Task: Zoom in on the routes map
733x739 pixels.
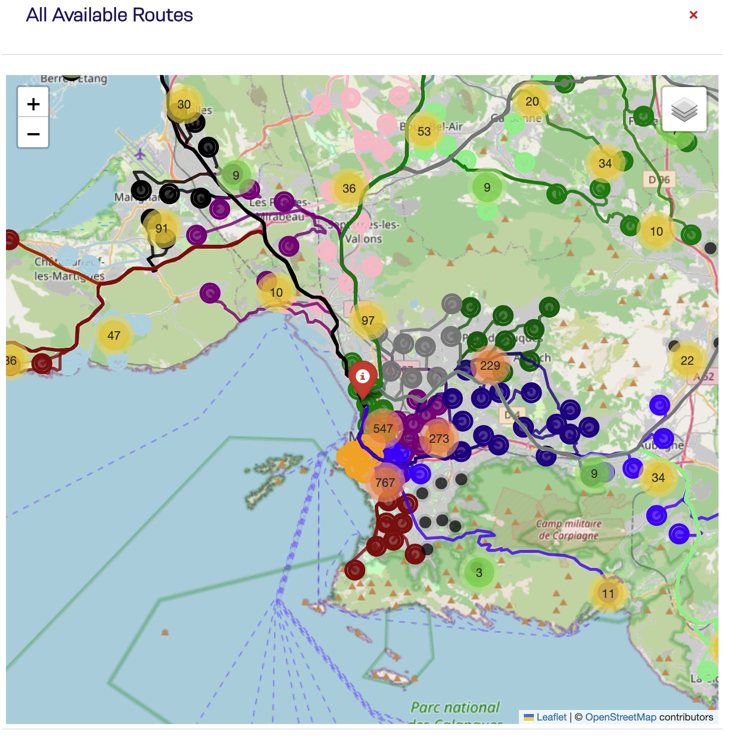Action: pos(33,104)
